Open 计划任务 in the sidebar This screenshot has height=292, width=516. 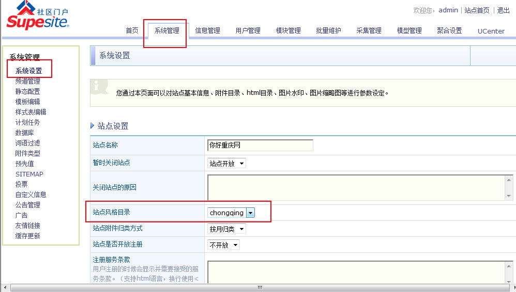pos(27,122)
